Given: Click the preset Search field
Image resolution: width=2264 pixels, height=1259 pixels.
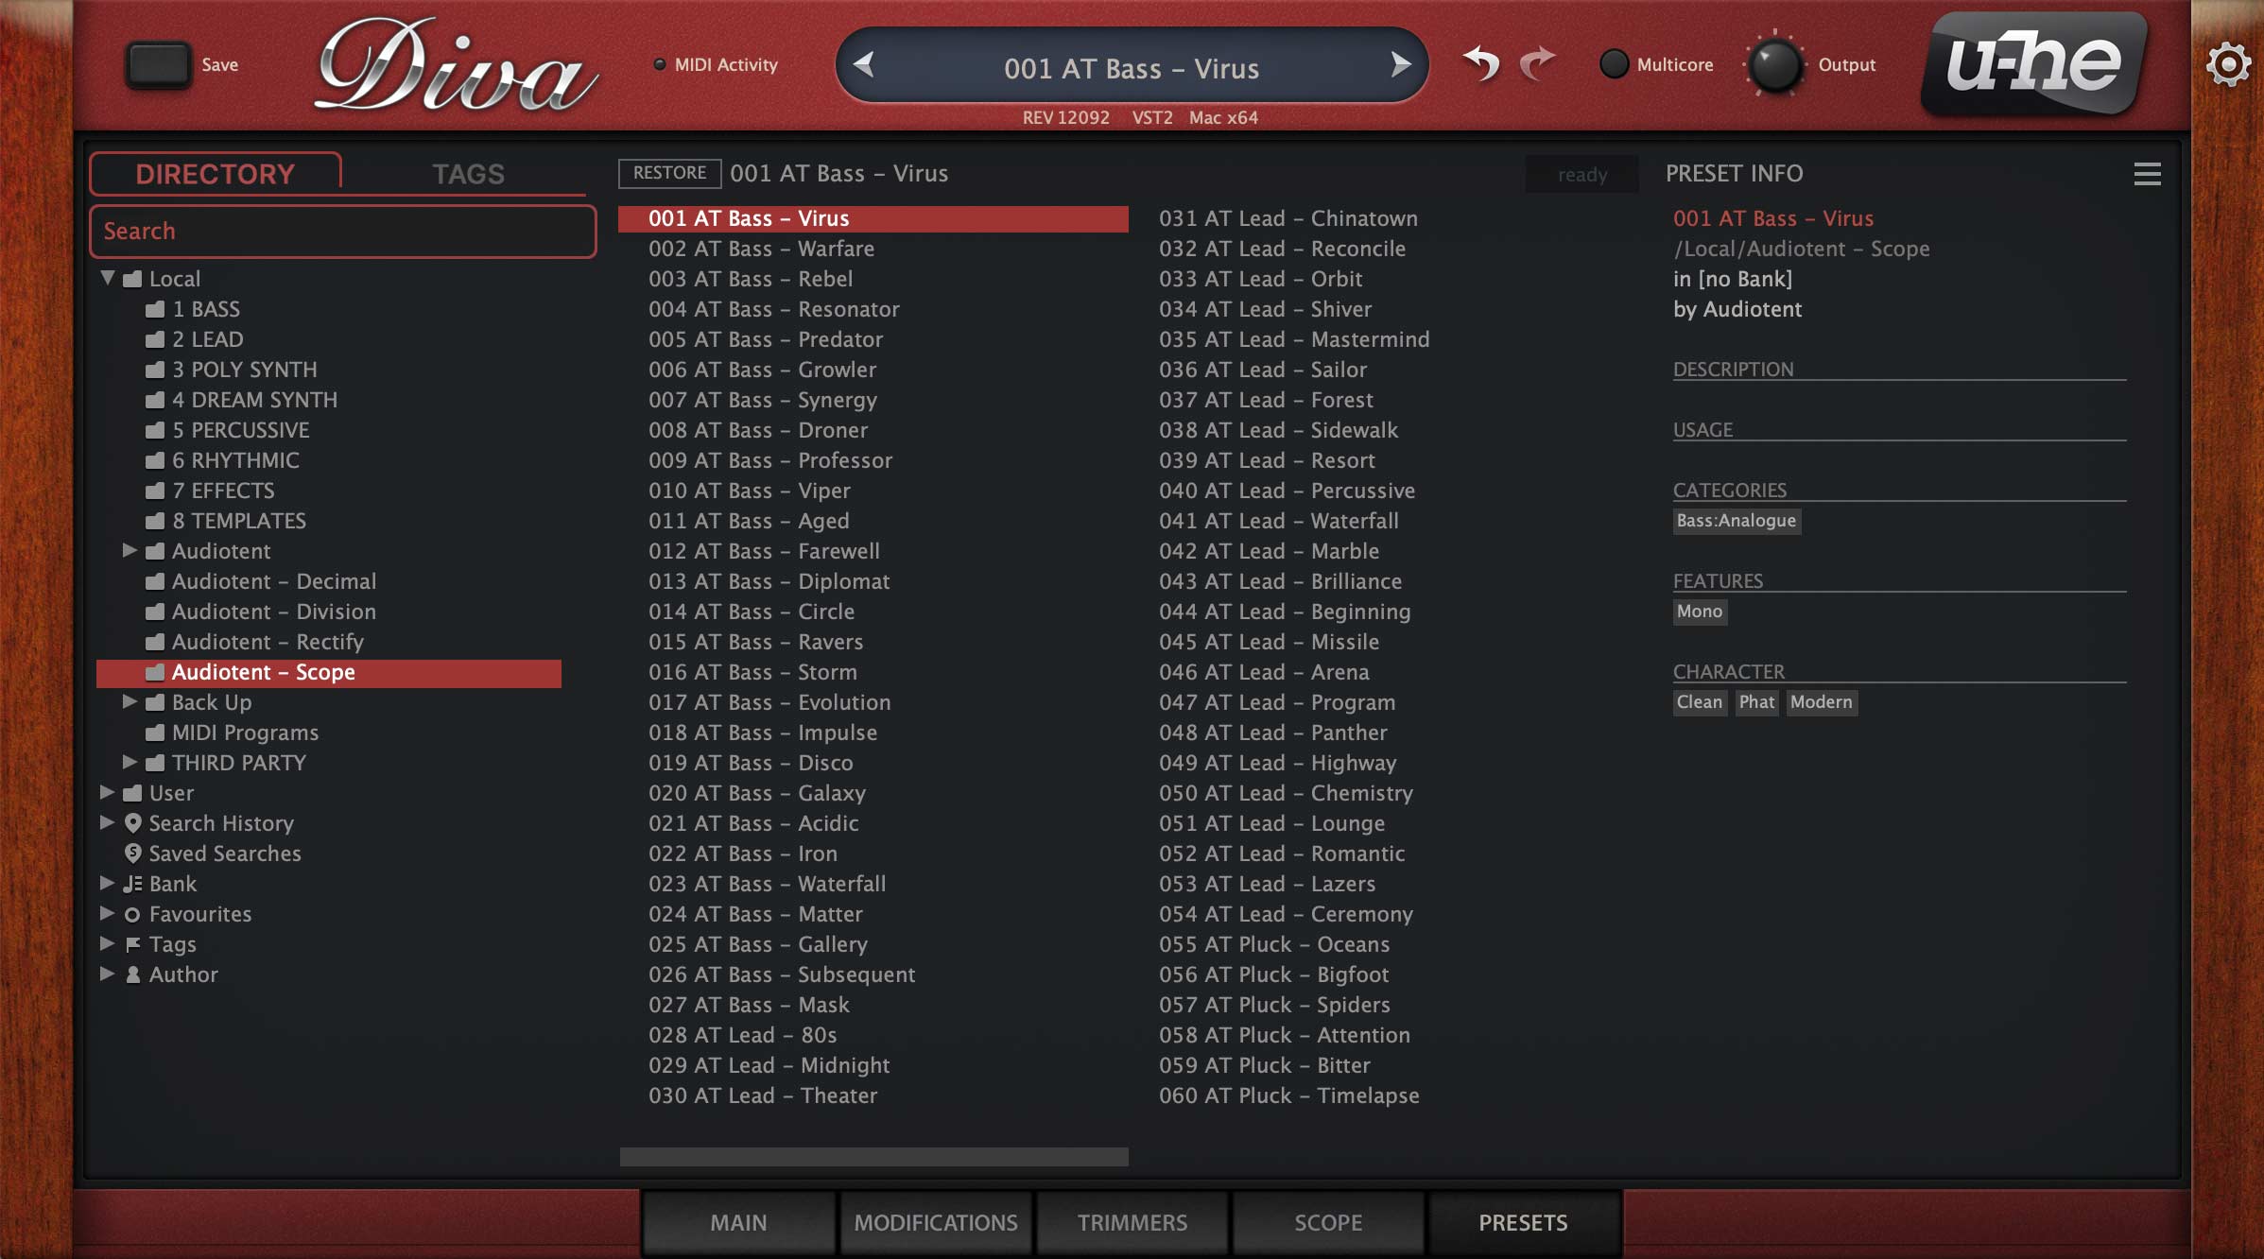Looking at the screenshot, I should click(342, 232).
